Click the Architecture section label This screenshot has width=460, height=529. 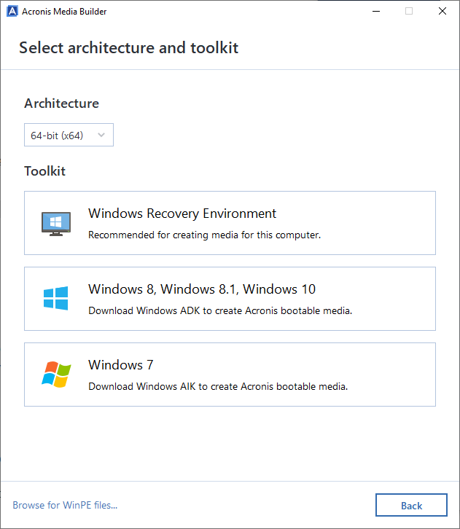(61, 103)
